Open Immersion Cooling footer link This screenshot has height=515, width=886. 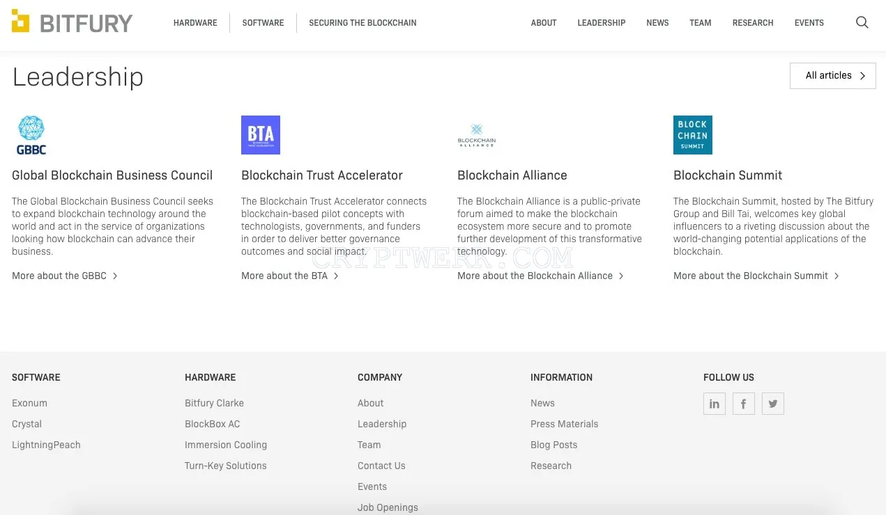click(226, 445)
